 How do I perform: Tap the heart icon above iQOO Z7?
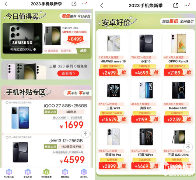coord(7,103)
